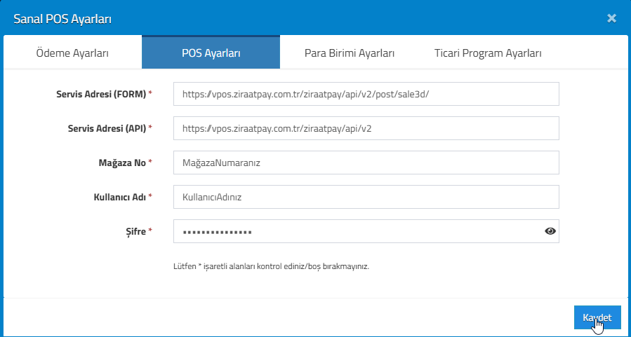Click the required-fields hint text below Şifre
631x337 pixels.
pyautogui.click(x=271, y=266)
